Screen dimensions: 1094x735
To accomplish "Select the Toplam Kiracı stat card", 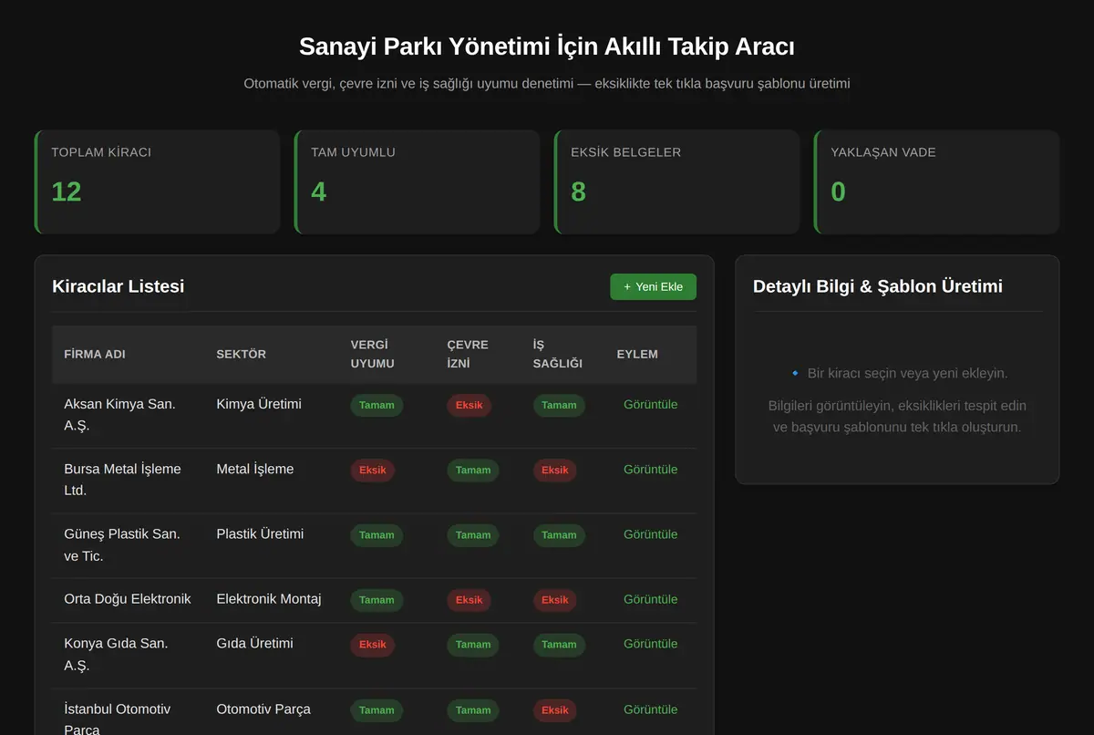I will [157, 181].
